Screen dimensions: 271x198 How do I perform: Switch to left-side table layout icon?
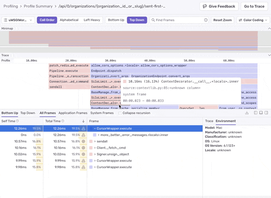coord(256,113)
